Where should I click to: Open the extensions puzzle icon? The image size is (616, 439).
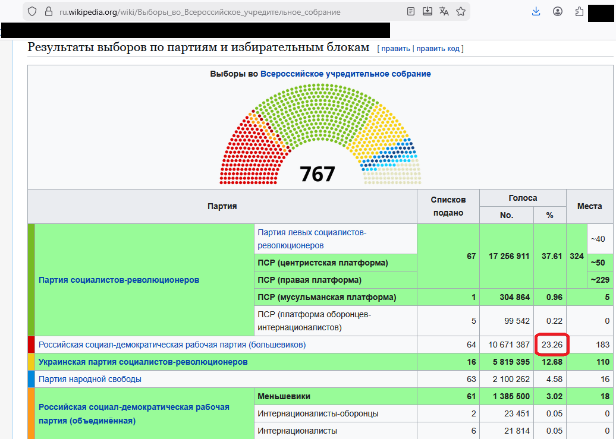579,11
